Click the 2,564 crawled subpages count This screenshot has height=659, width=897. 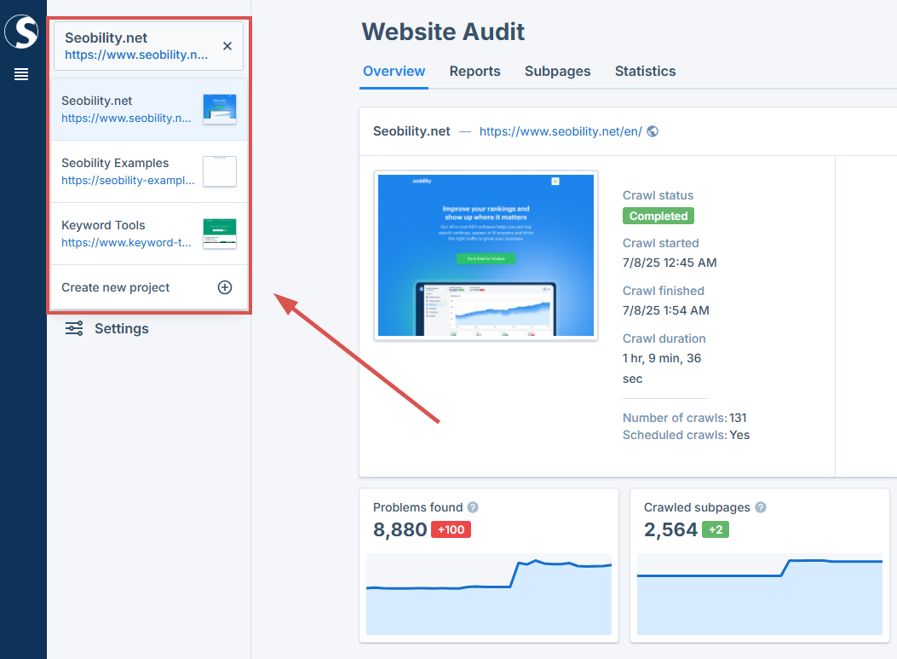670,529
